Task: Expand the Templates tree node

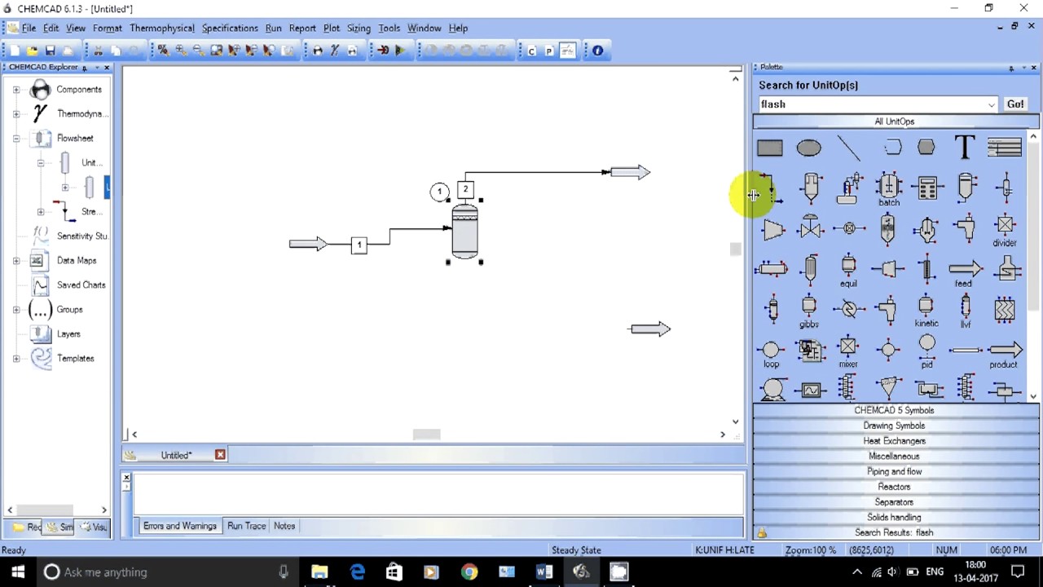Action: (16, 359)
